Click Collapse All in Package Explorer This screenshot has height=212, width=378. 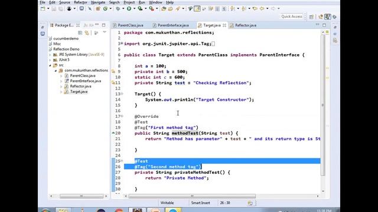point(80,33)
